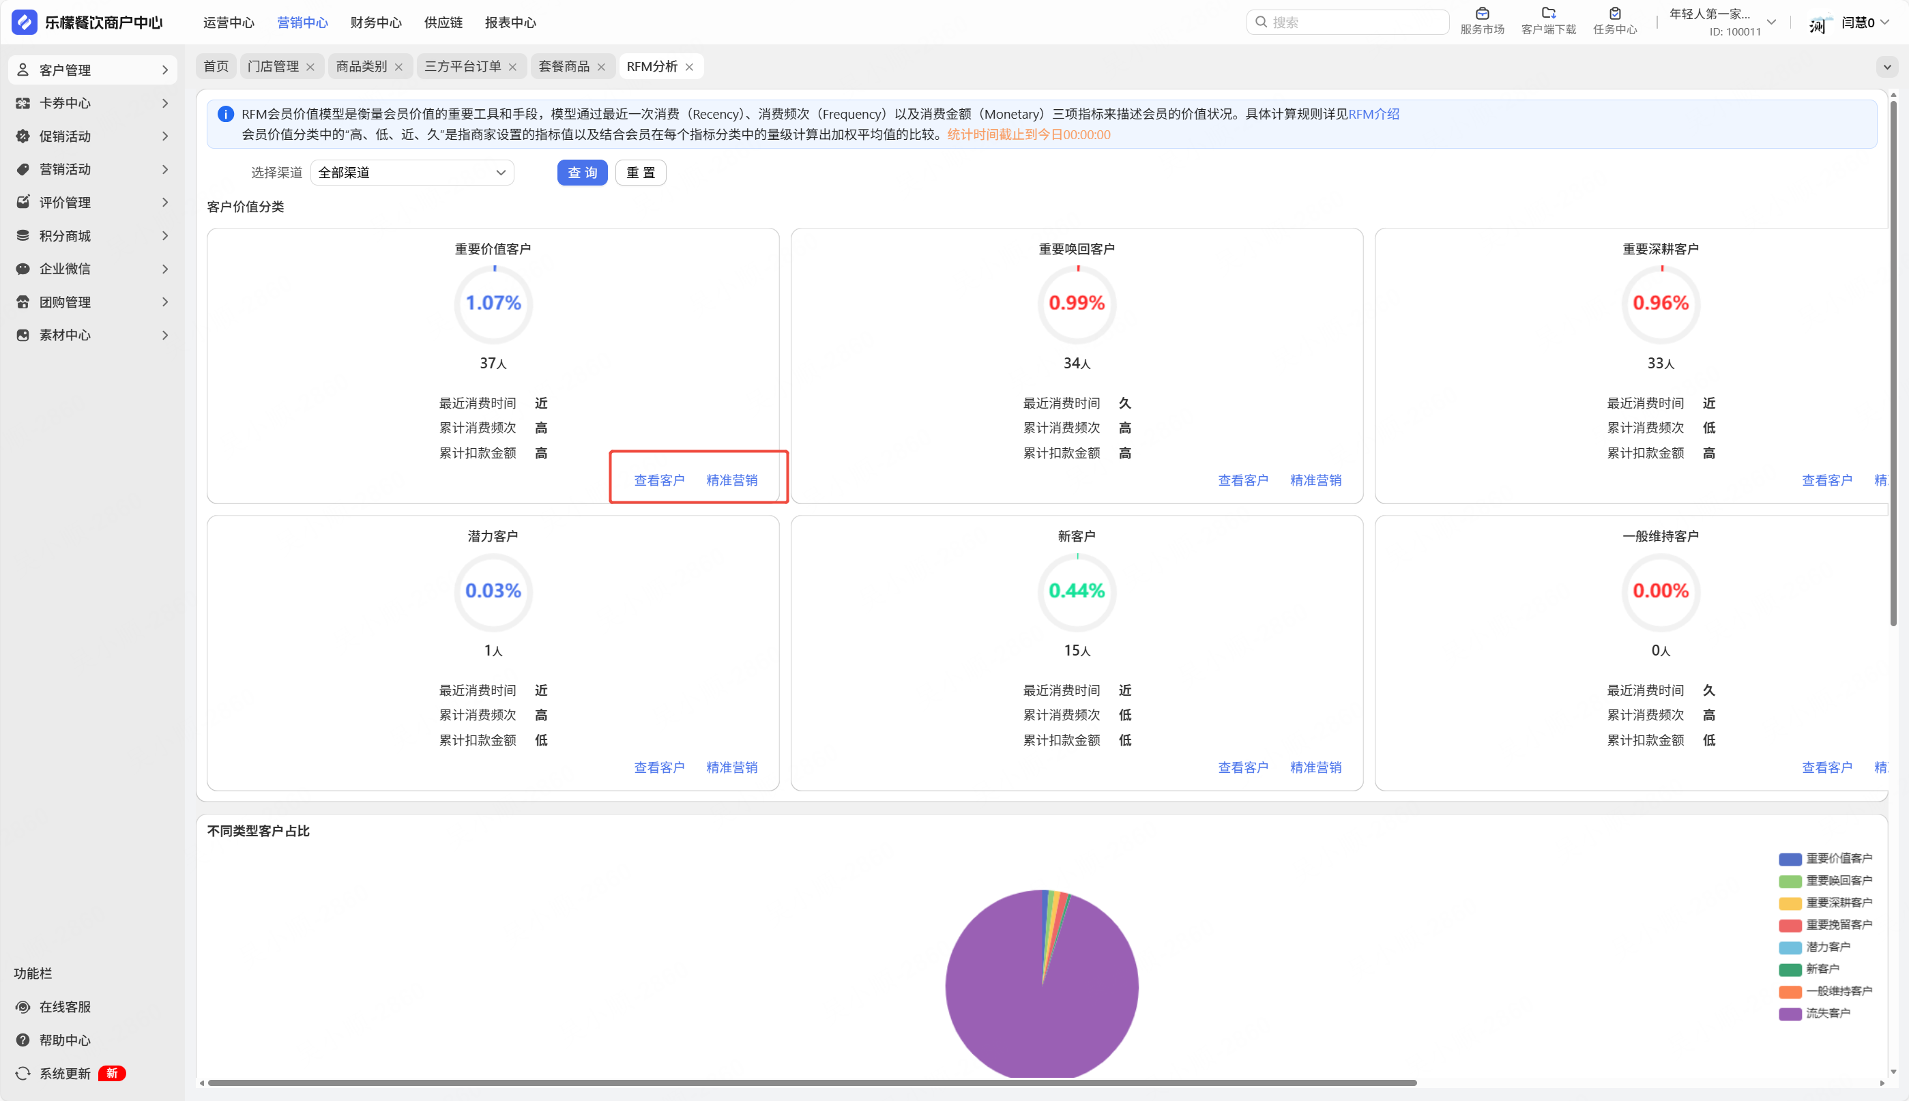The width and height of the screenshot is (1909, 1101).
Task: Click the 企业微信 chat bubble icon
Action: pyautogui.click(x=23, y=269)
